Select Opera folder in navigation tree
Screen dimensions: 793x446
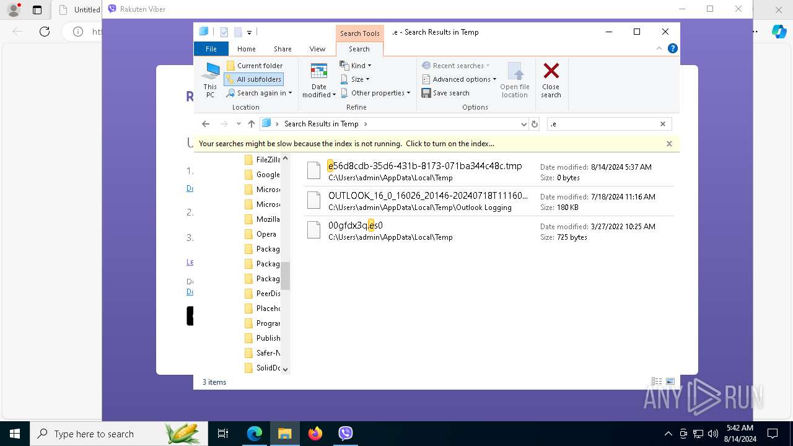261,234
